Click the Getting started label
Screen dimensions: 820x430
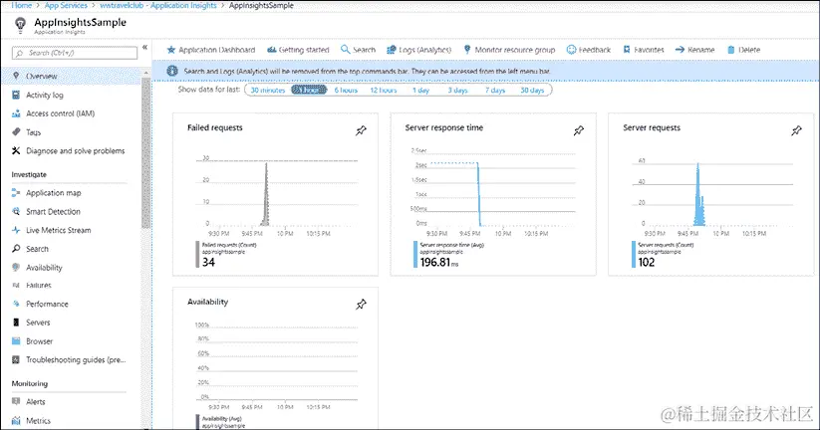point(304,50)
